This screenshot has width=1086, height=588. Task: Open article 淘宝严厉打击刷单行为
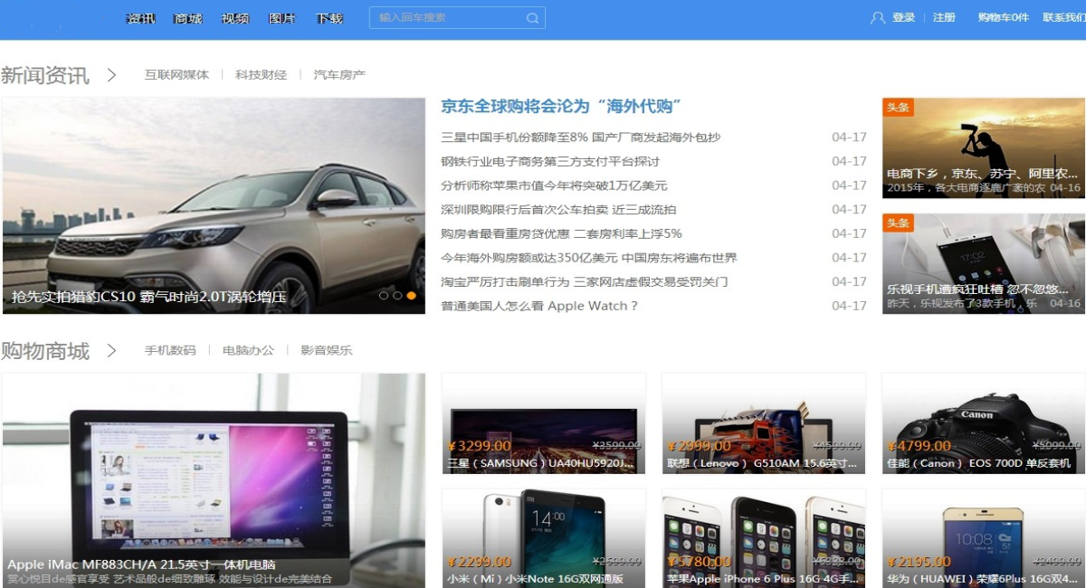coord(584,282)
